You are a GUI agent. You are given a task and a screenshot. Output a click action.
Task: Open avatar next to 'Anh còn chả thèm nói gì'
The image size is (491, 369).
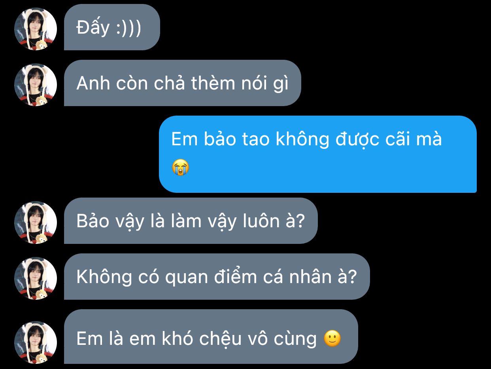tap(36, 85)
